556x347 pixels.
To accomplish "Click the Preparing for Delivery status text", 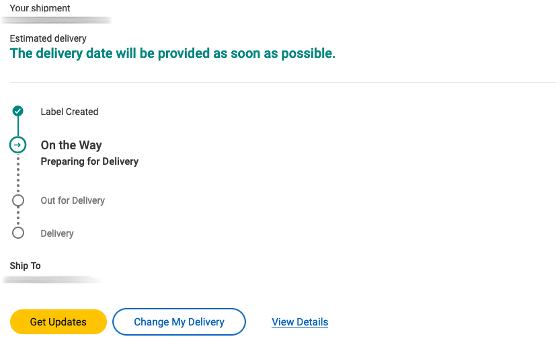I will (x=89, y=161).
